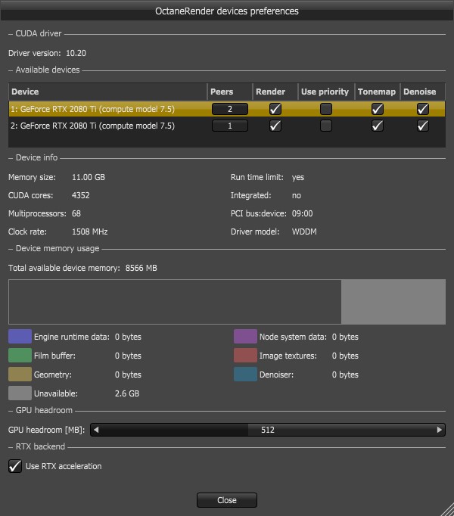Click the window resize grip corner

(447, 509)
